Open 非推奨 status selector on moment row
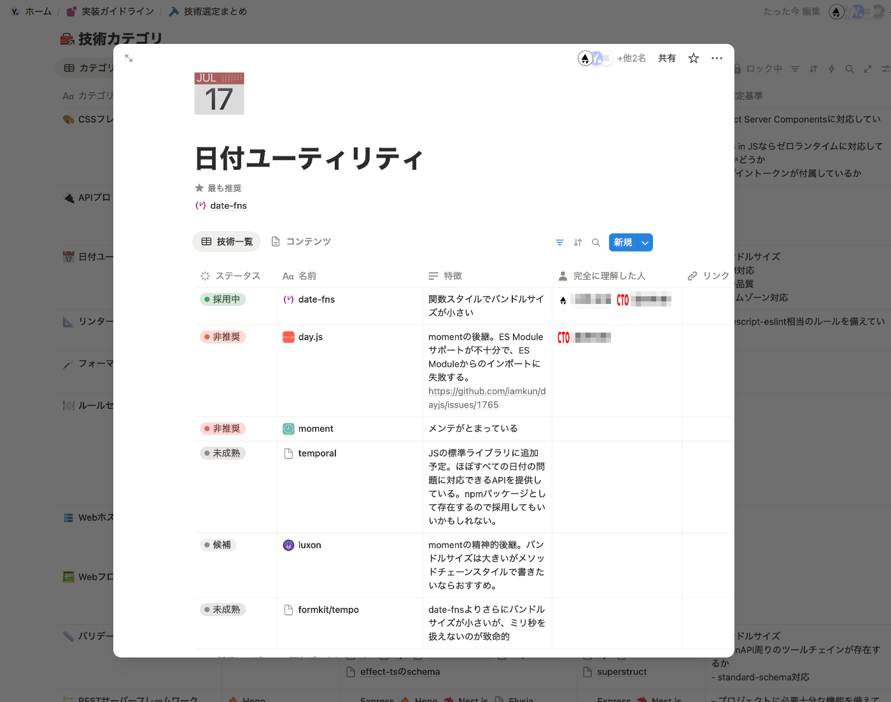Image resolution: width=891 pixels, height=702 pixels. [223, 429]
